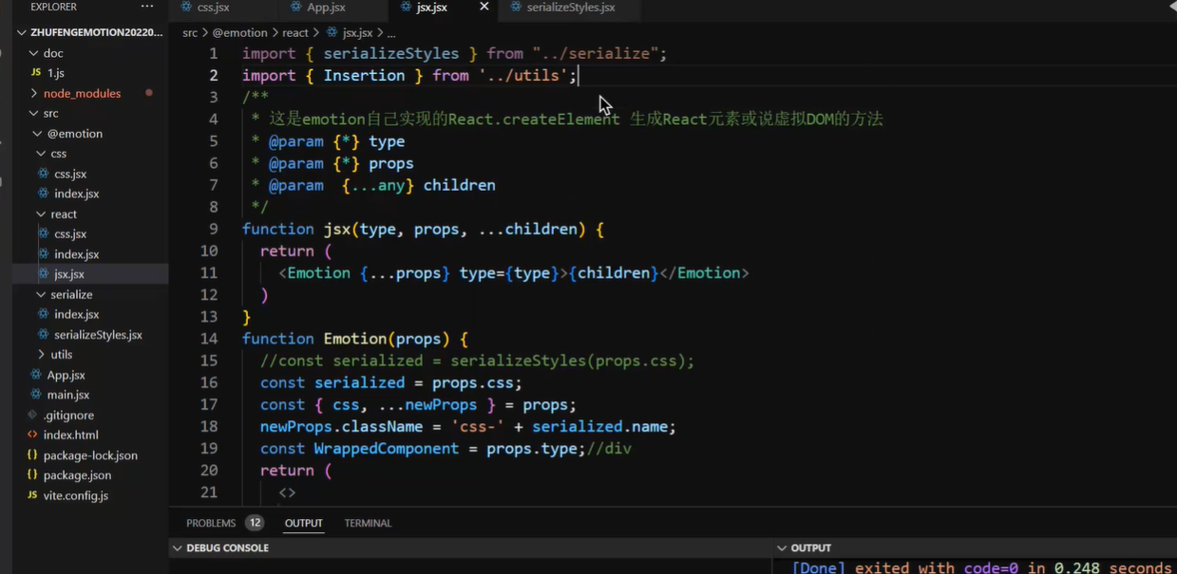Switch to the App.jsx editor tab

click(326, 8)
